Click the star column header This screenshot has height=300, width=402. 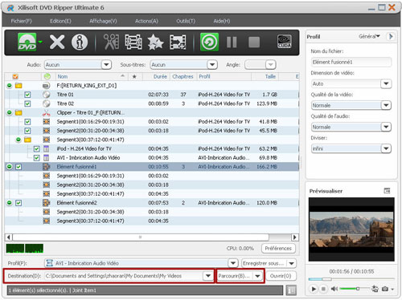tap(134, 76)
